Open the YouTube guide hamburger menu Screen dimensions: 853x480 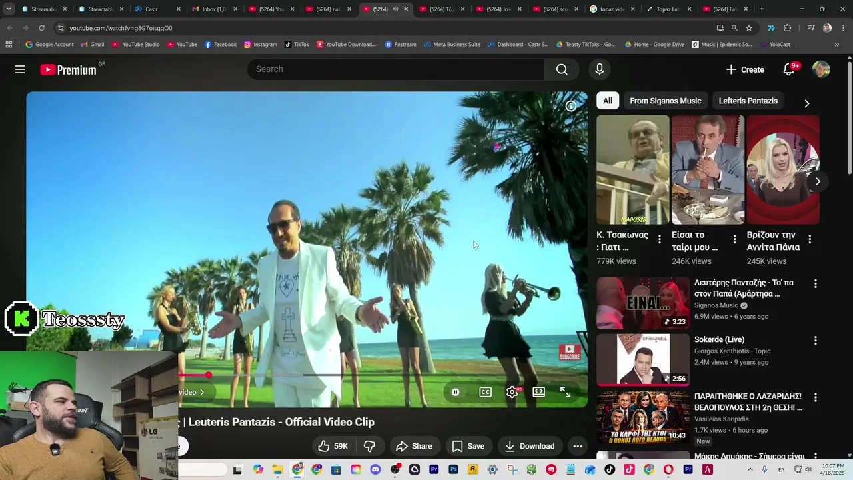20,69
